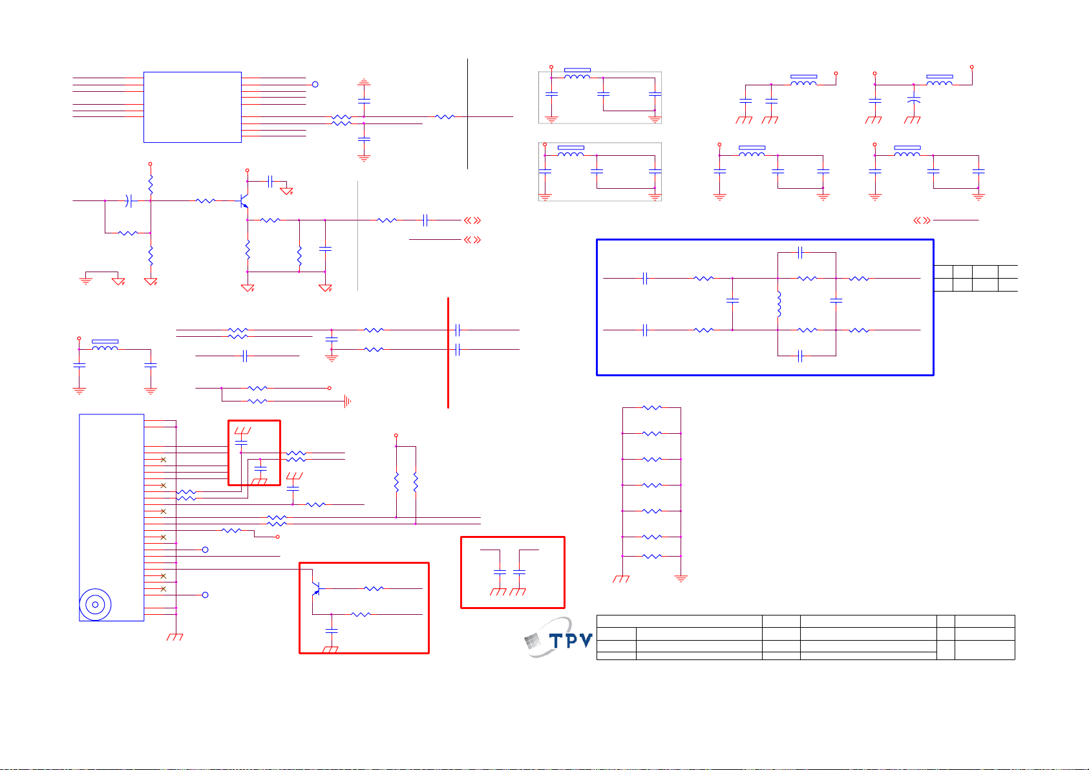Select the tall tuner module block
Screen dimensions: 1089x770
click(111, 517)
